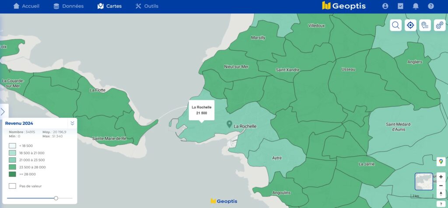Click the Revenu 2024 legend title
The height and width of the screenshot is (208, 448).
point(19,123)
